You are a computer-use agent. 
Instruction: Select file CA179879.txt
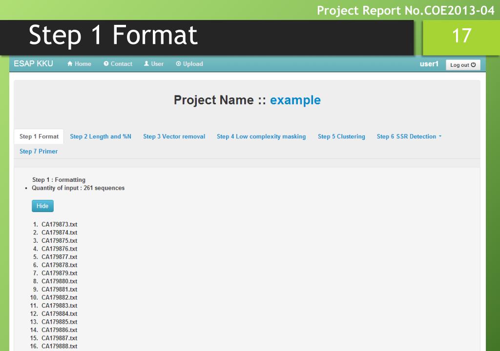tap(59, 273)
